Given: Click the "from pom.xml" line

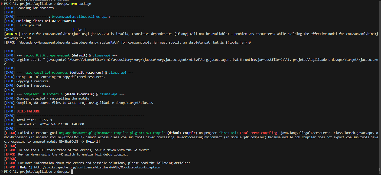Looking at the screenshot, I should 31,25.
